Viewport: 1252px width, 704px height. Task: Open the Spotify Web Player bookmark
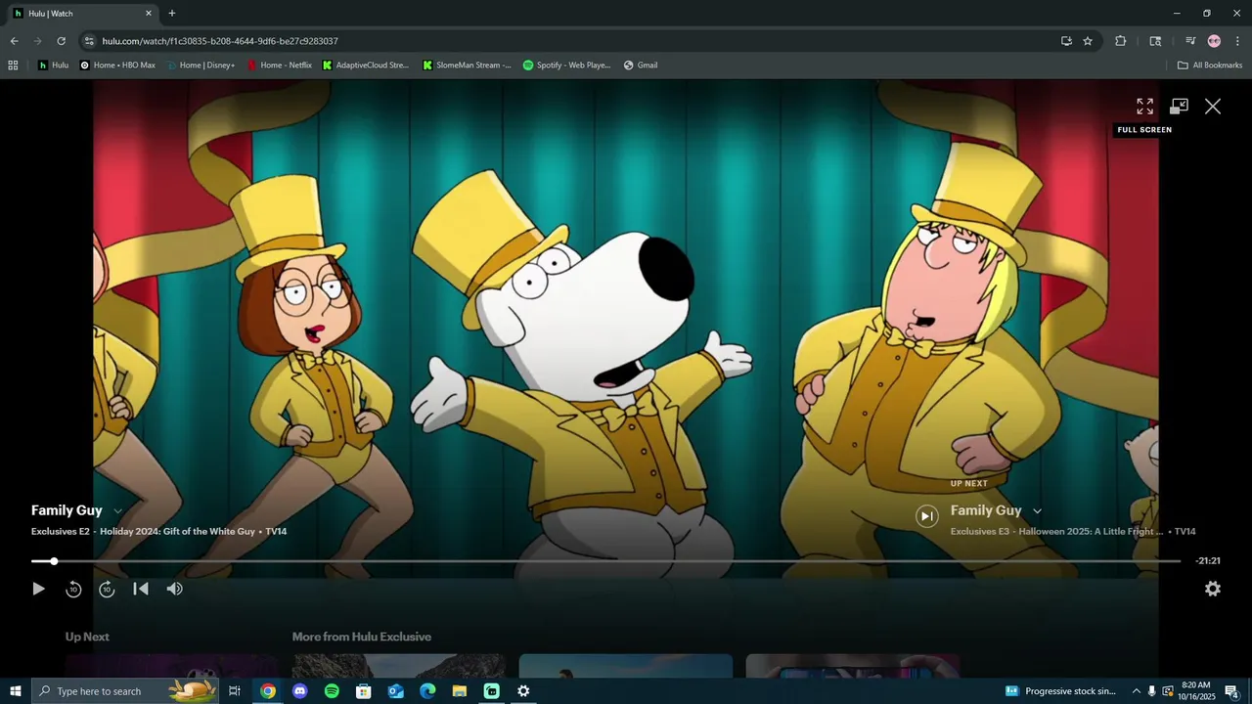(566, 66)
